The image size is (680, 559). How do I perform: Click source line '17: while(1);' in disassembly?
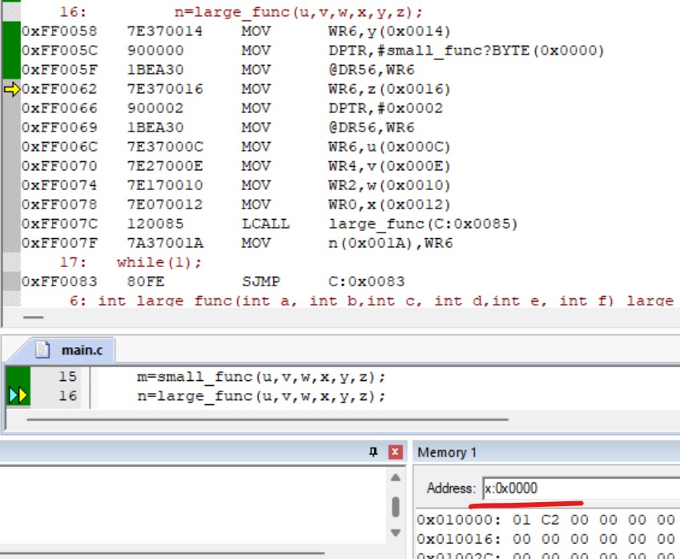131,262
